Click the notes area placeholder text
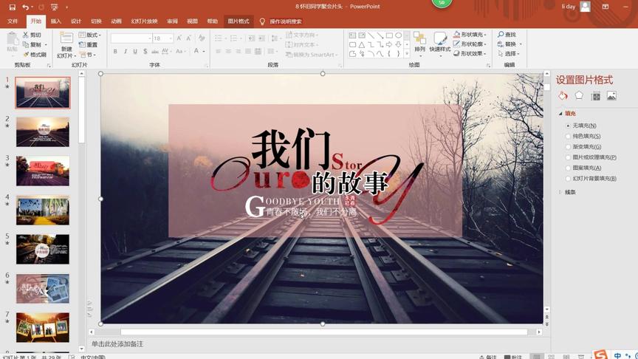Viewport: 638px width, 359px height. click(117, 344)
